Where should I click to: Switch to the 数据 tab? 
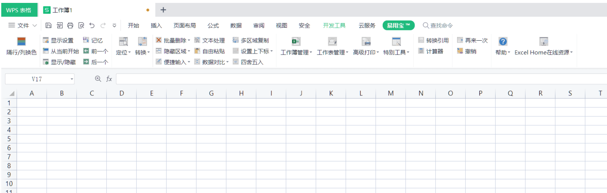[236, 25]
